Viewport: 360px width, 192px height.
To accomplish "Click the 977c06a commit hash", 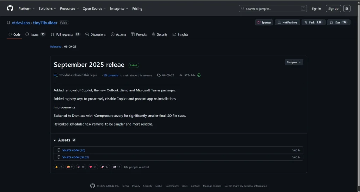I will 189,75.
